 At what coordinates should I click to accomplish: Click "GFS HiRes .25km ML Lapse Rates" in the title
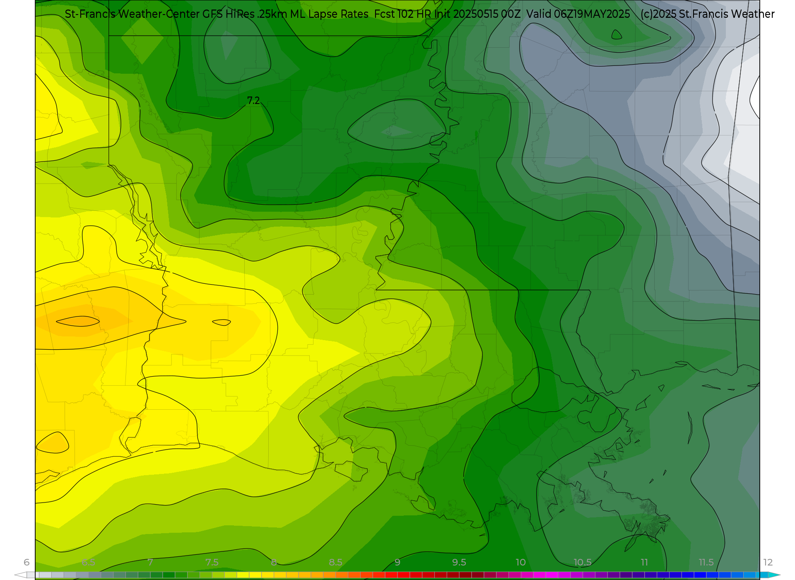(285, 14)
